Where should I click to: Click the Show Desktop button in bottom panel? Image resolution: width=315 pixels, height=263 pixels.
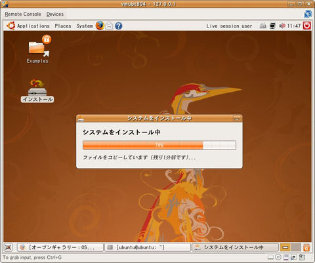pyautogui.click(x=9, y=247)
